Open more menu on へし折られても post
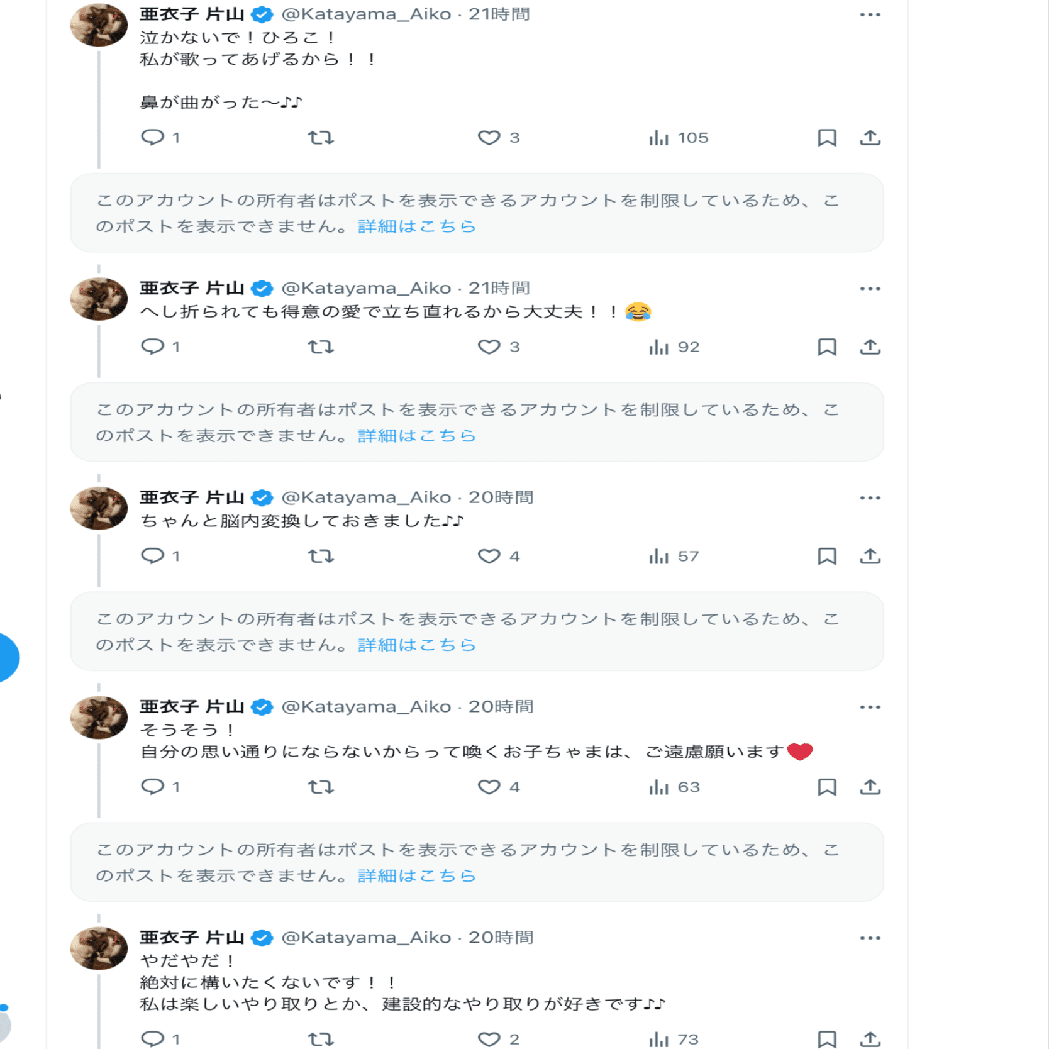Image resolution: width=1049 pixels, height=1049 pixels. [x=870, y=289]
